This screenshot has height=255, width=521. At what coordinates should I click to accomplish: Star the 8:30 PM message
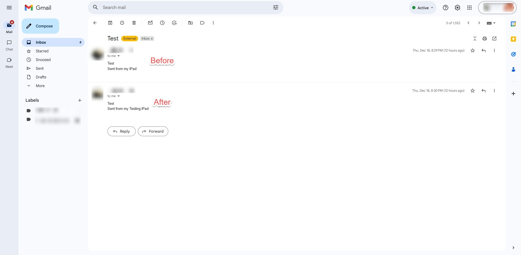tap(473, 91)
